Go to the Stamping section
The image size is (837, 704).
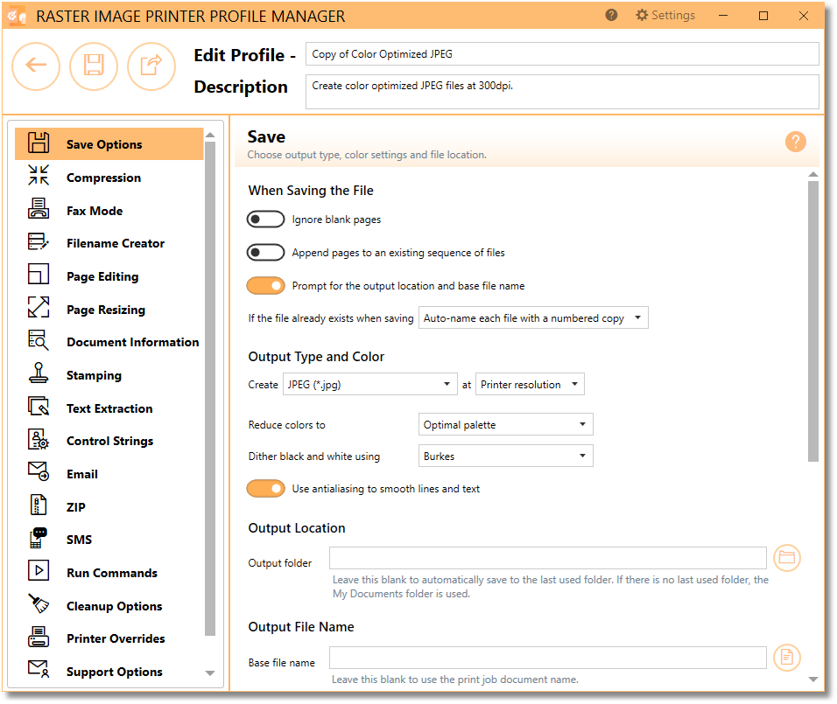94,375
